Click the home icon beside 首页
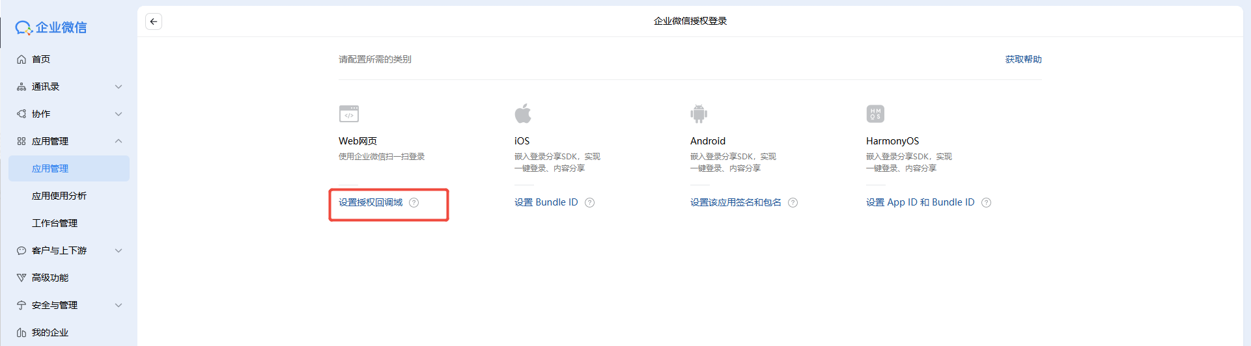The width and height of the screenshot is (1251, 346). pyautogui.click(x=21, y=59)
